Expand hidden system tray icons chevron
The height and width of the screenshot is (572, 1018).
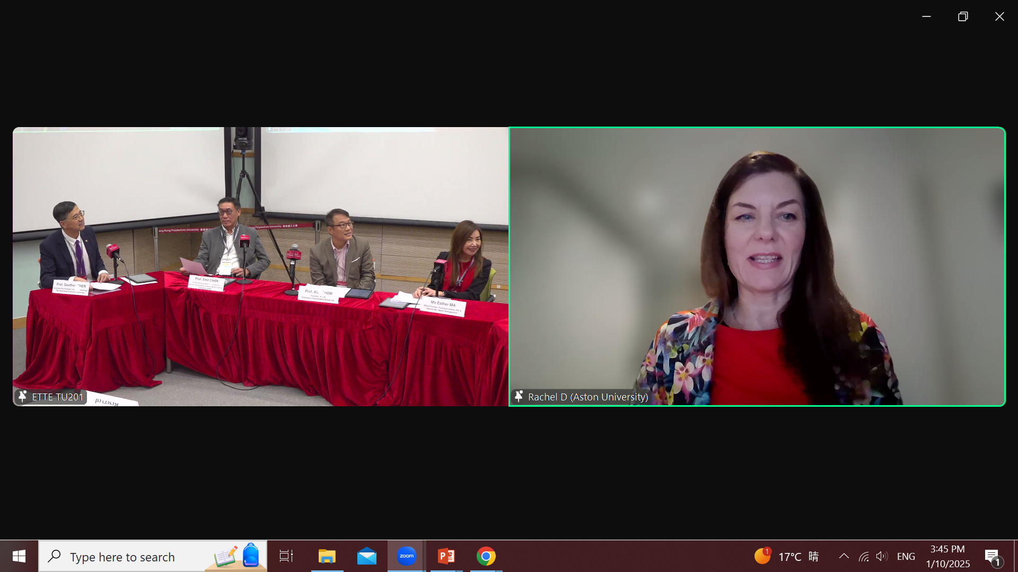click(x=844, y=556)
